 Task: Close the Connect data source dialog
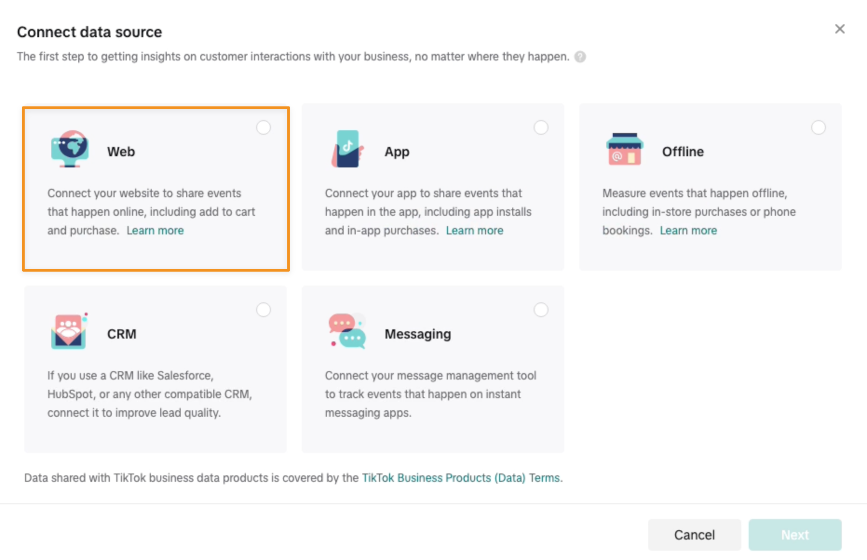[x=840, y=29]
